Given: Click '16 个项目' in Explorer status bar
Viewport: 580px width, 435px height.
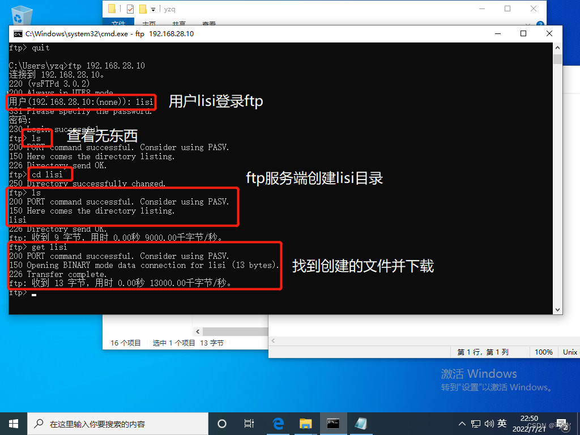Looking at the screenshot, I should click(126, 343).
